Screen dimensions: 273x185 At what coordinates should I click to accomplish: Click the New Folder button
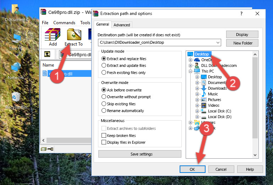242,43
